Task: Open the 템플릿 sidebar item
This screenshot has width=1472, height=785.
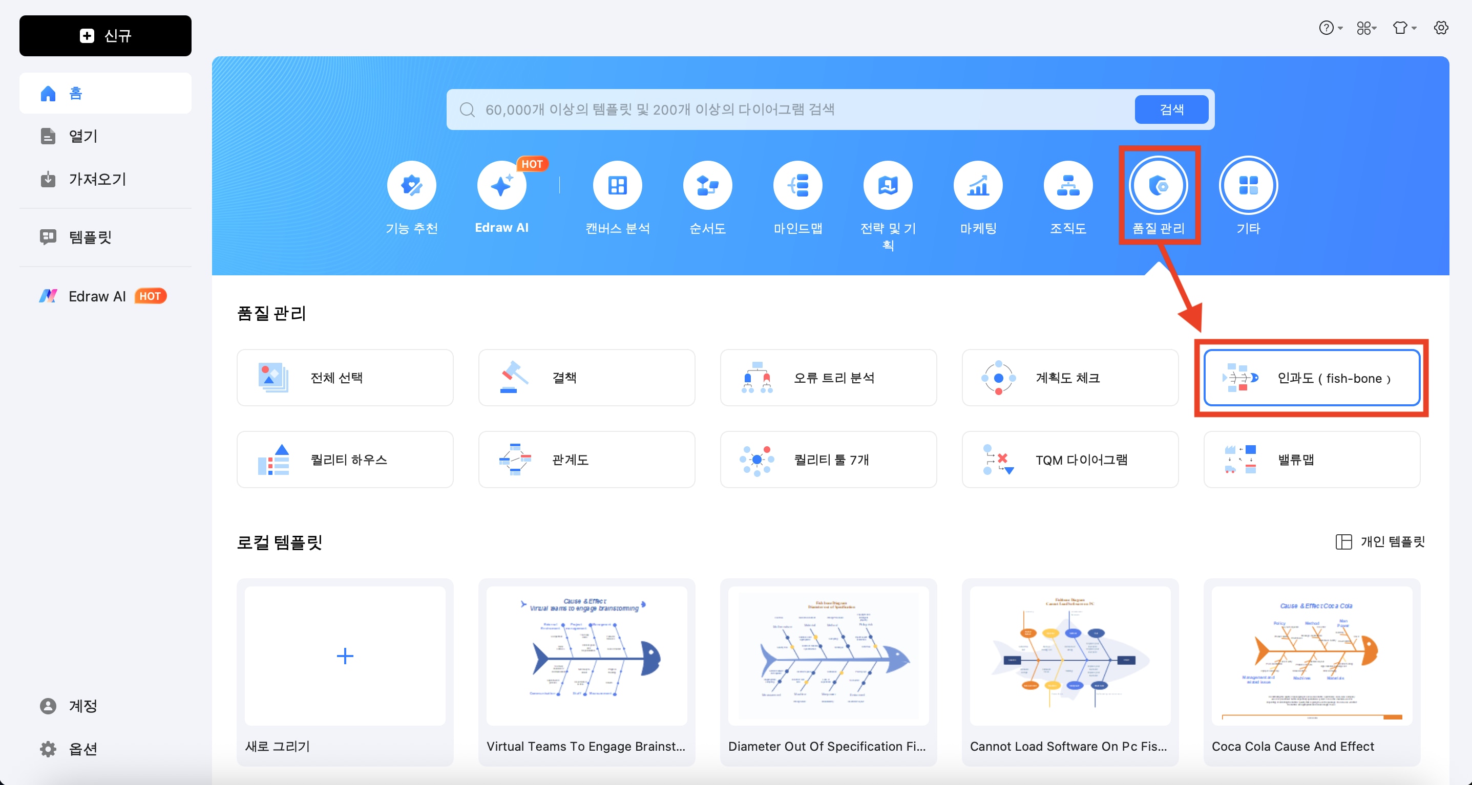Action: [90, 237]
